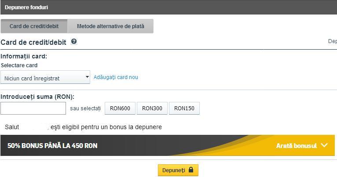The height and width of the screenshot is (177, 337).
Task: Click the truncated Dep text at right edge
Action: [x=332, y=41]
